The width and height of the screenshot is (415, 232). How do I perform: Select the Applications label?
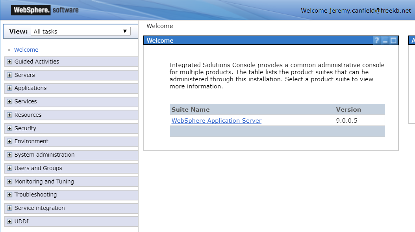30,88
